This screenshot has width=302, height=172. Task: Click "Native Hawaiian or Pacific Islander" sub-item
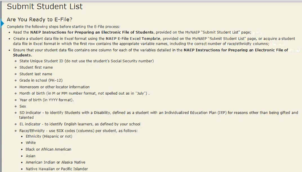[57, 169]
